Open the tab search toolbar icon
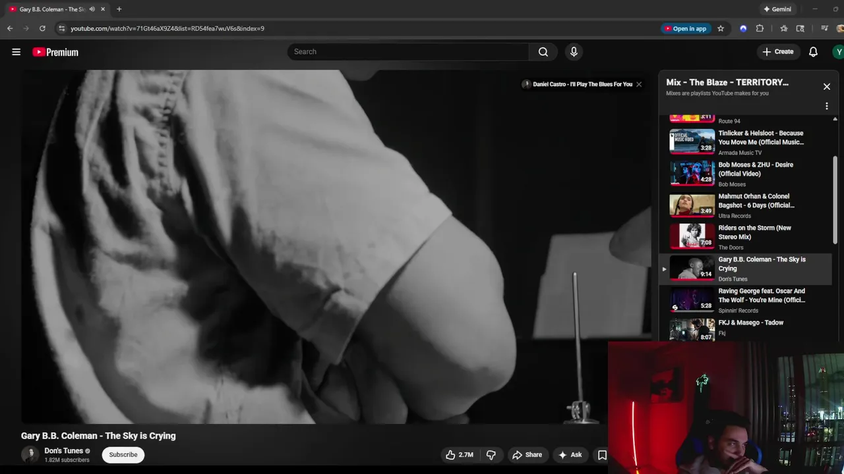 click(800, 28)
